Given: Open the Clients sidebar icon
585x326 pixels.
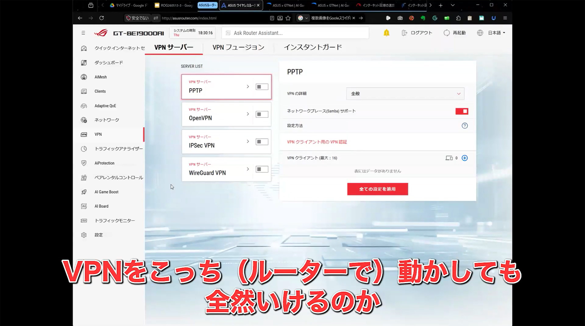Looking at the screenshot, I should (84, 91).
